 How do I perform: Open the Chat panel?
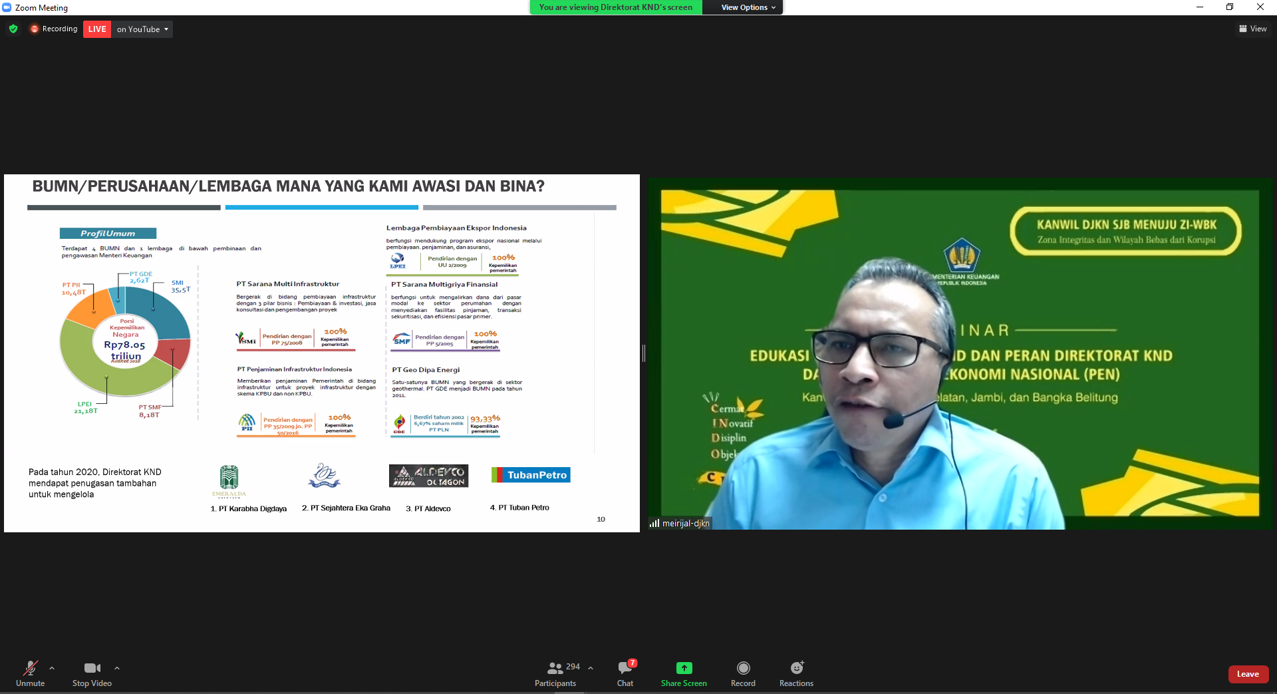(625, 668)
